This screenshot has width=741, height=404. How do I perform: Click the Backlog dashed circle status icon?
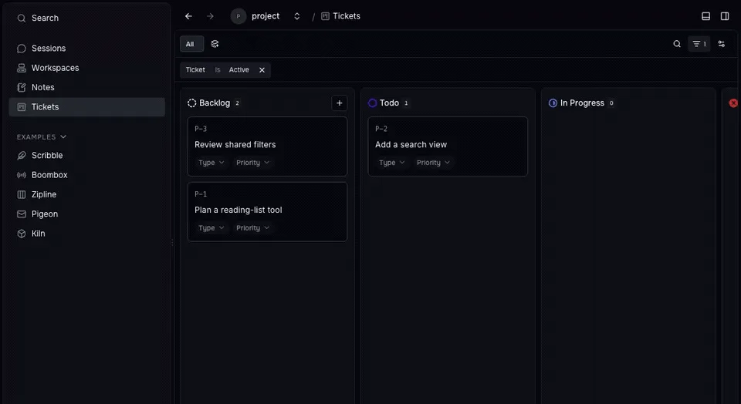(x=191, y=103)
